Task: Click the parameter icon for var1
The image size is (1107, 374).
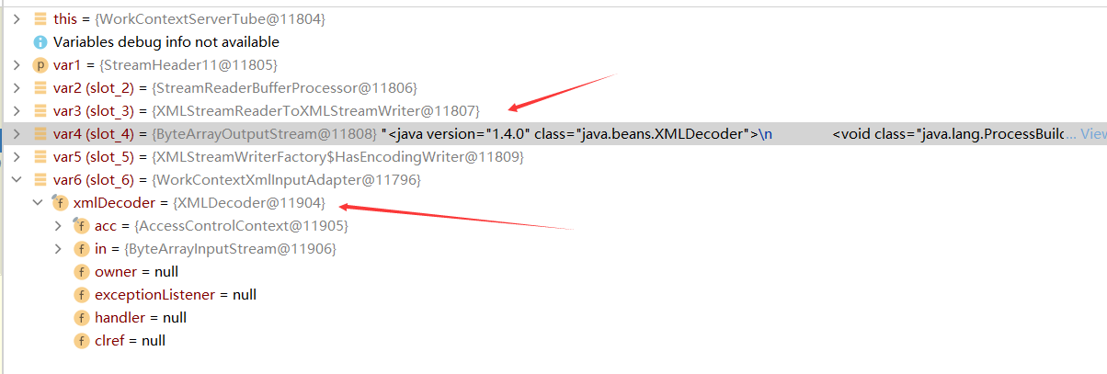Action: (40, 64)
